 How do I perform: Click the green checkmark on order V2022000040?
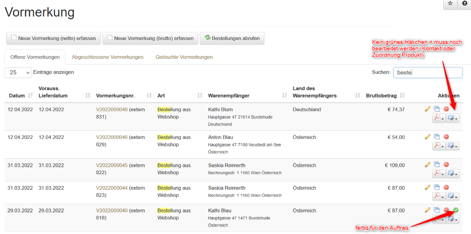[455, 210]
